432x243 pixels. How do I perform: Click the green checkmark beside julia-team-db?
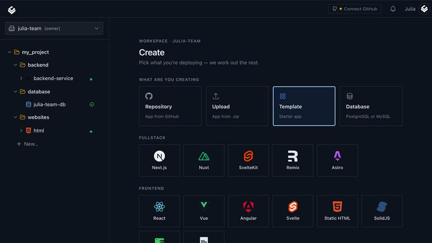point(92,104)
